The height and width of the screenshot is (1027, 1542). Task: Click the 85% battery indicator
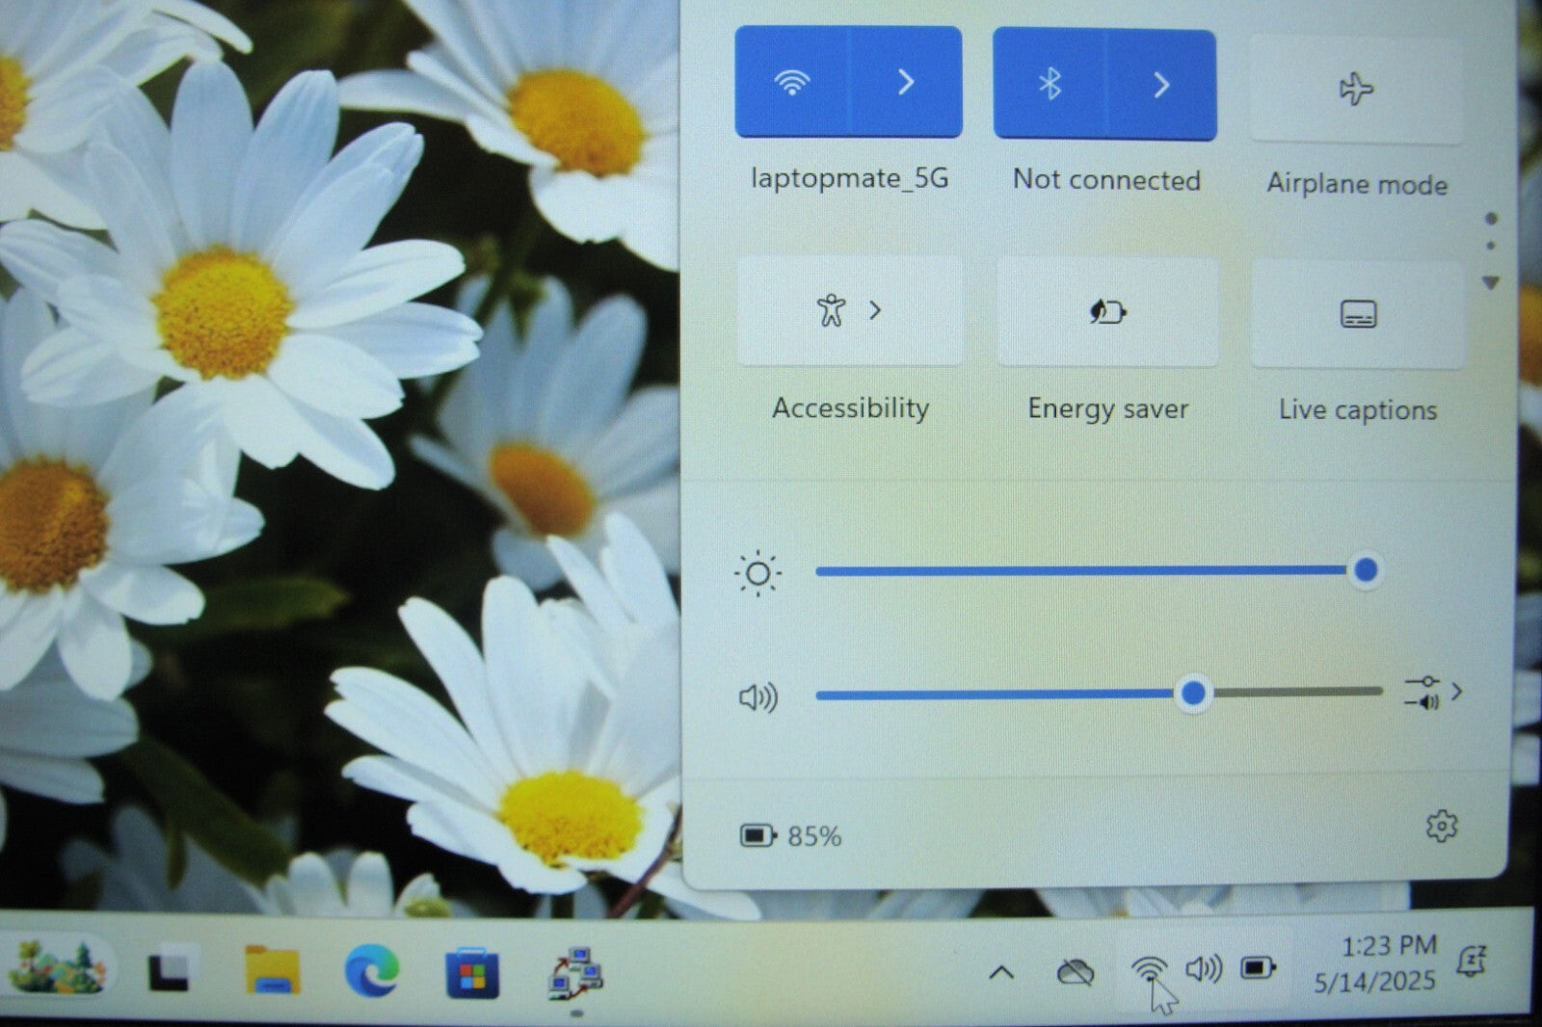[x=791, y=835]
